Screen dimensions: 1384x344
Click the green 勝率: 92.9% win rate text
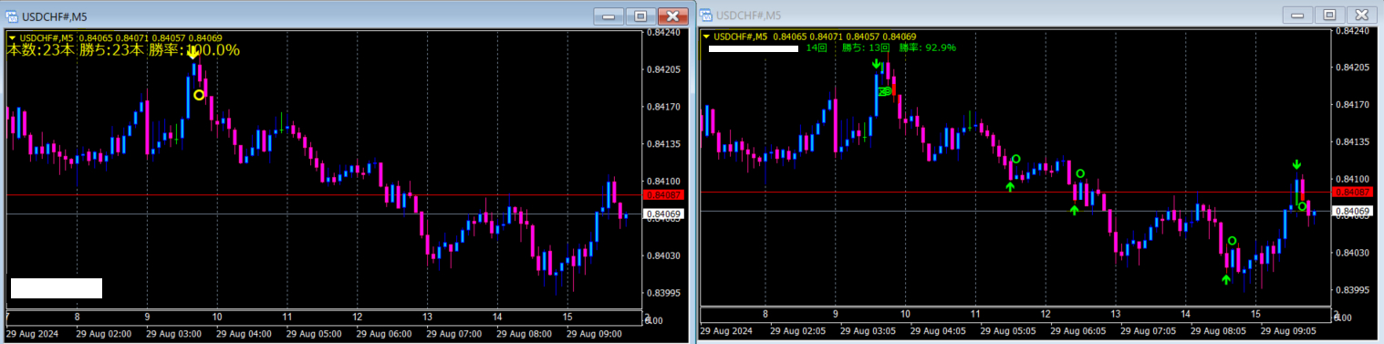[927, 47]
